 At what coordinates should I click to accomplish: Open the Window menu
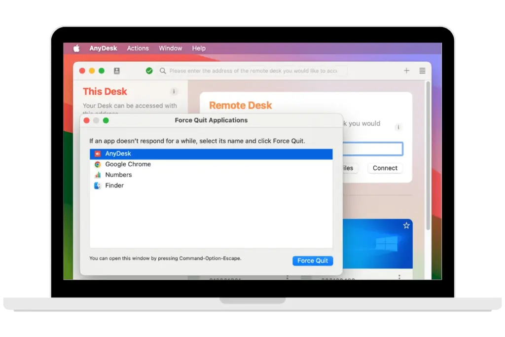pos(170,48)
